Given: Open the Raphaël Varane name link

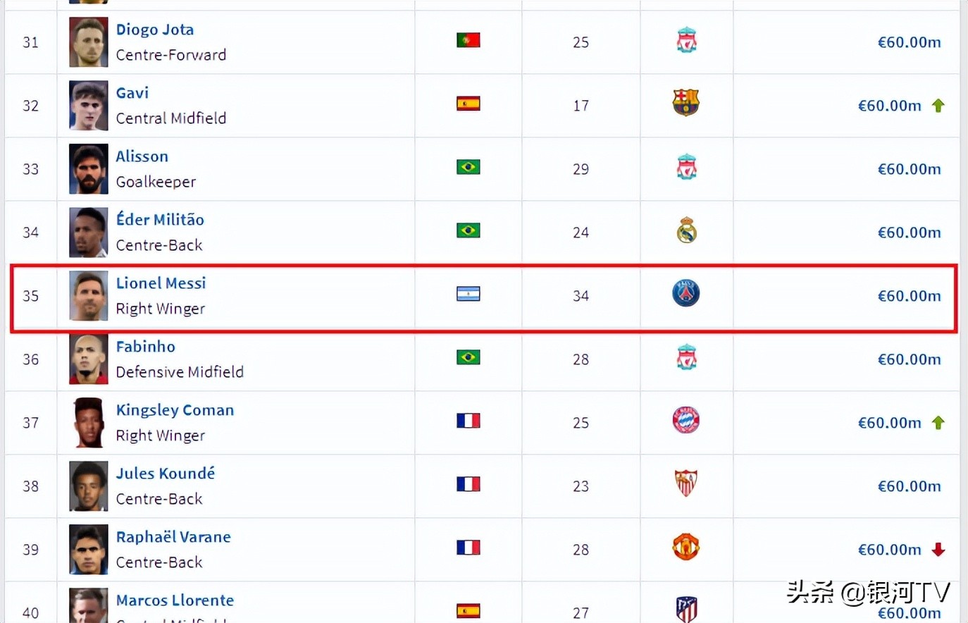Looking at the screenshot, I should (x=173, y=537).
